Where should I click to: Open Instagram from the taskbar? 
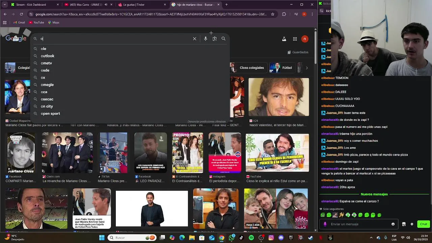(271, 238)
